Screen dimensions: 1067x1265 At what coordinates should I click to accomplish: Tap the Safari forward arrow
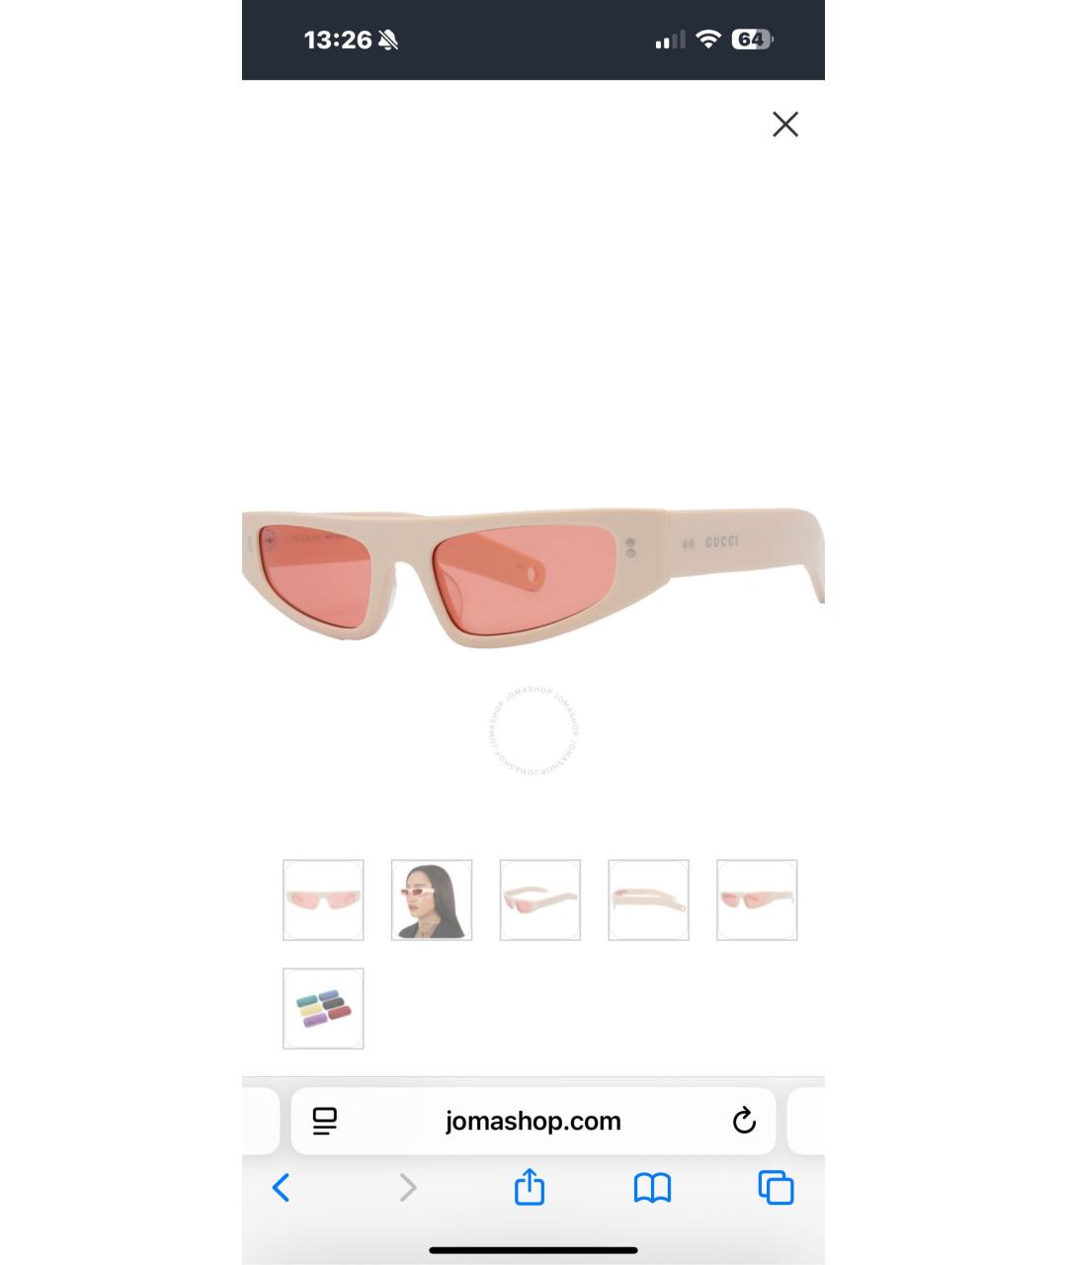(x=407, y=1187)
